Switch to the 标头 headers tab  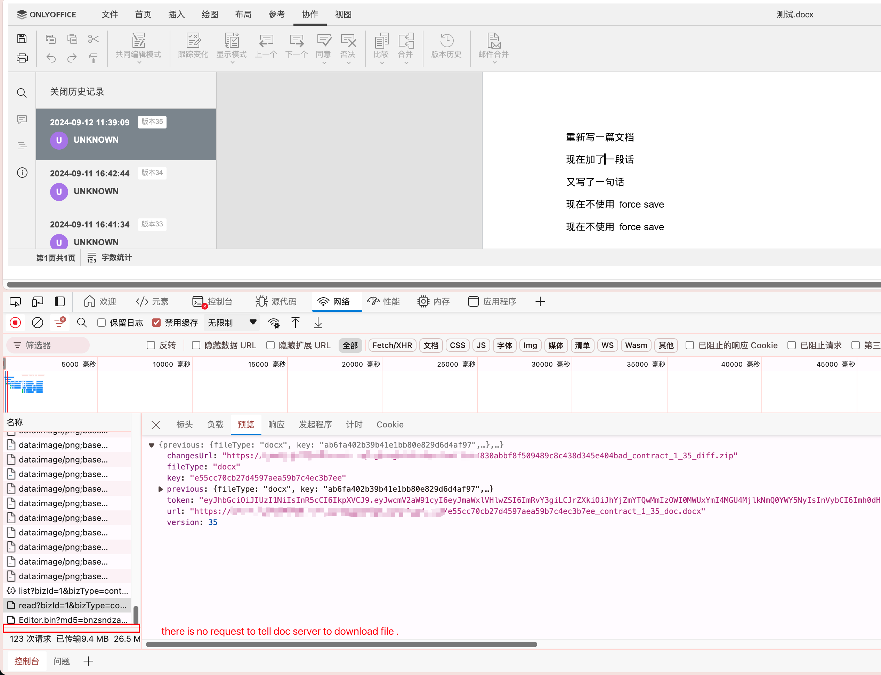click(x=184, y=425)
